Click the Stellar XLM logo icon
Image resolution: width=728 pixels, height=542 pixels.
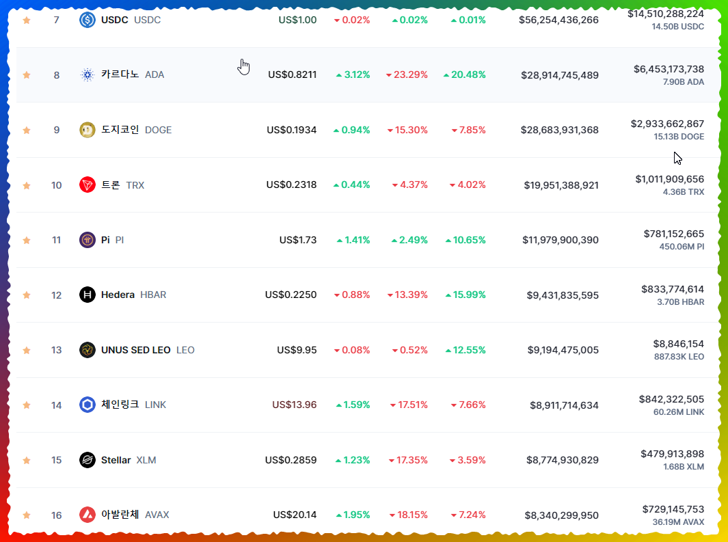(87, 460)
